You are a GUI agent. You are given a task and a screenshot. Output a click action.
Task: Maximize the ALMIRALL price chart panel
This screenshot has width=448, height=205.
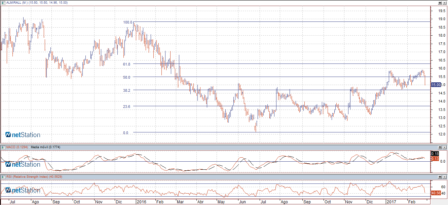pos(440,3)
